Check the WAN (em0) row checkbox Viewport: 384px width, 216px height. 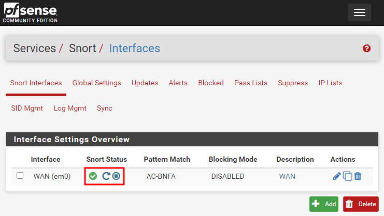(x=20, y=176)
